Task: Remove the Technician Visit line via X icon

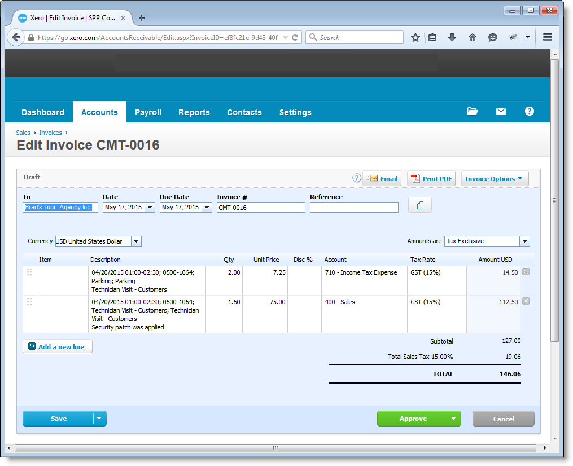Action: click(526, 301)
